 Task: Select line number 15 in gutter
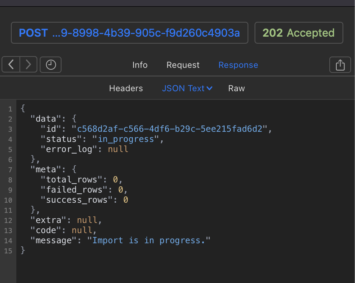point(8,251)
